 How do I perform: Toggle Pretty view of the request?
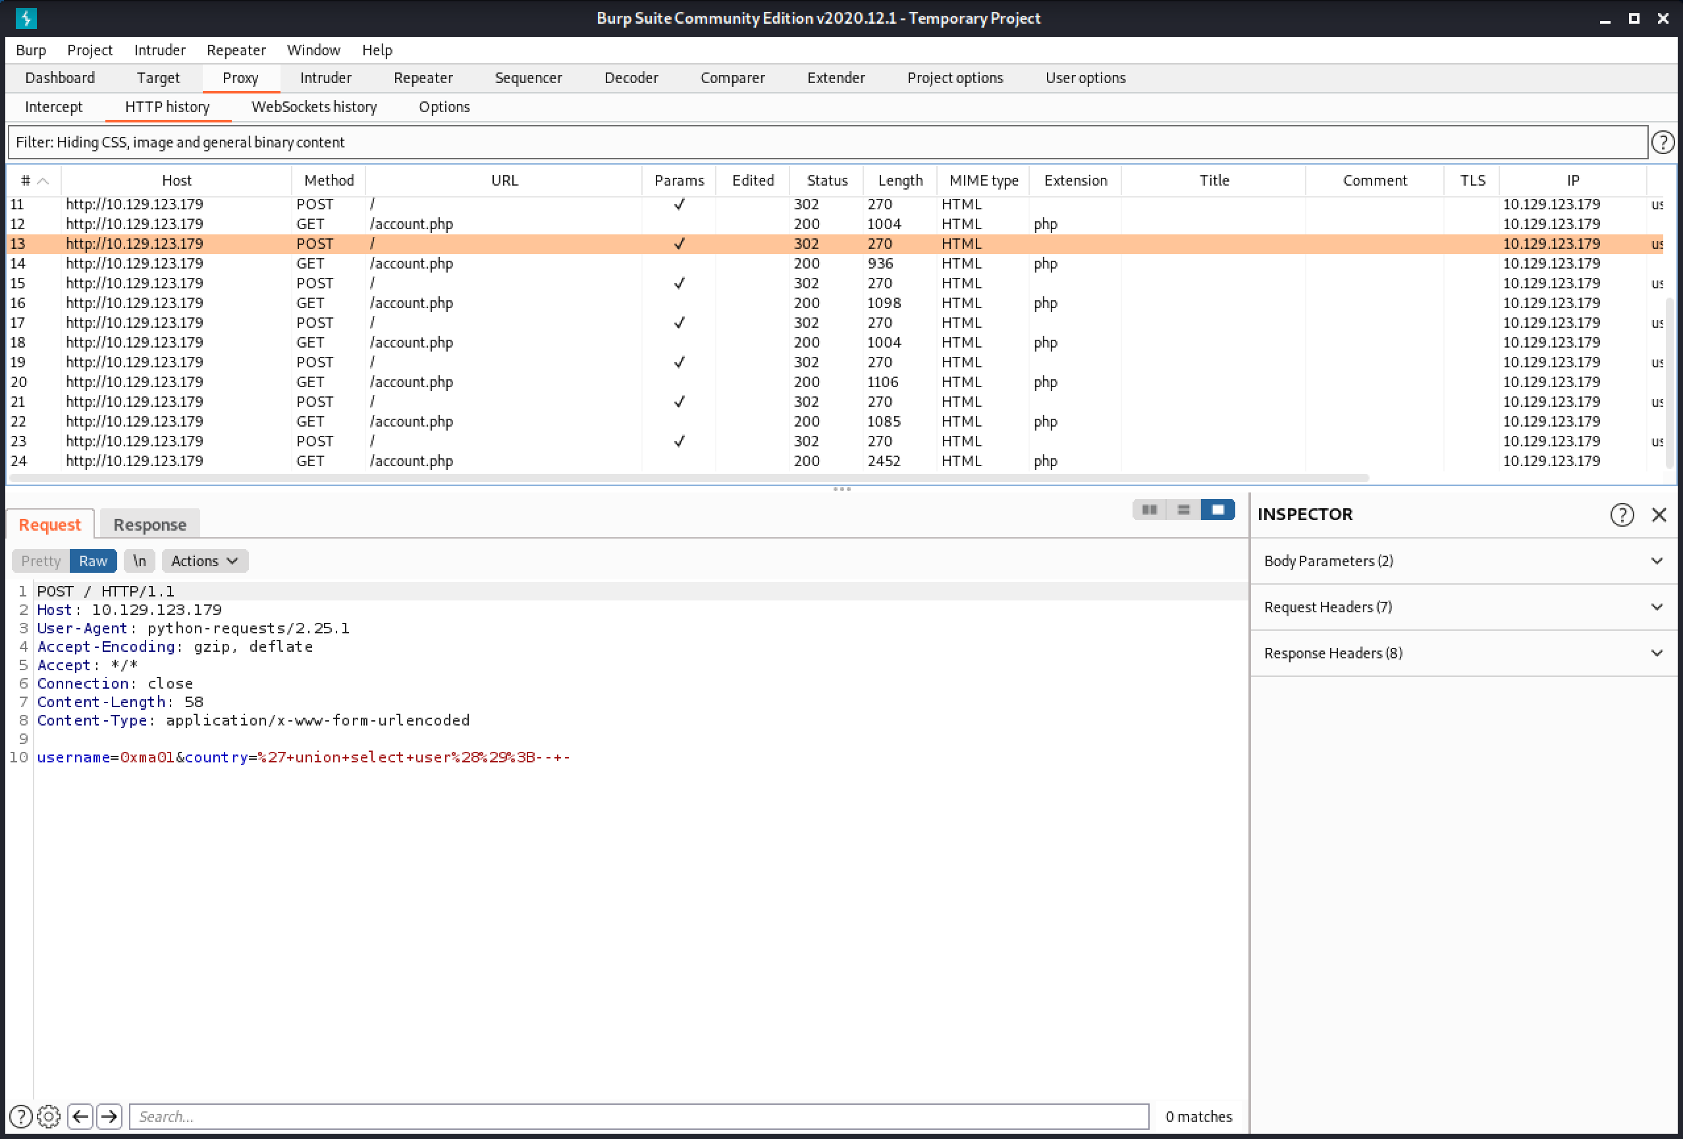pyautogui.click(x=41, y=560)
